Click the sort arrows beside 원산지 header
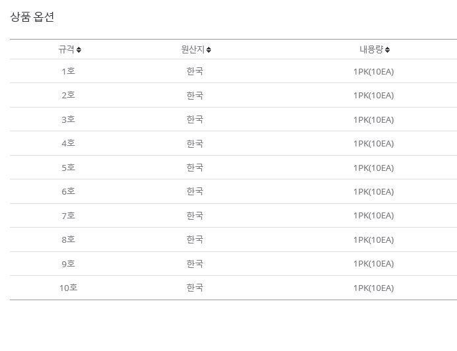Viewport: 457px width, 351px height. [x=208, y=49]
